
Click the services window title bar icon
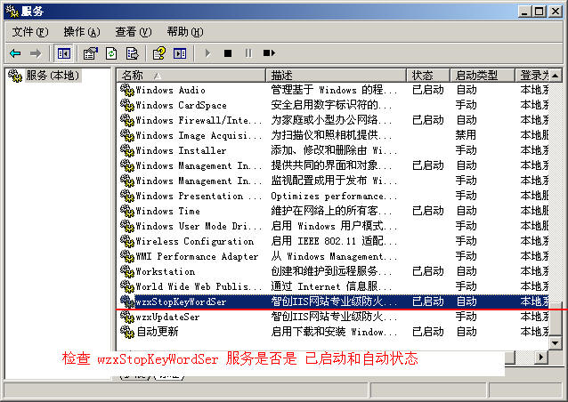[x=12, y=12]
